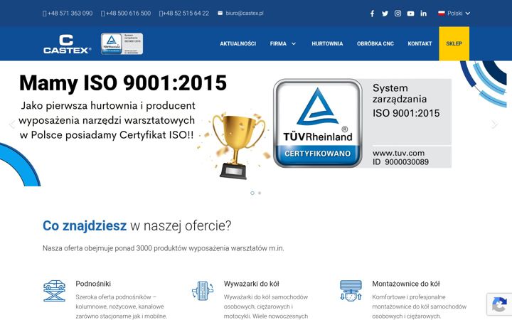Click the car lift Podnośniki icon

pyautogui.click(x=54, y=291)
